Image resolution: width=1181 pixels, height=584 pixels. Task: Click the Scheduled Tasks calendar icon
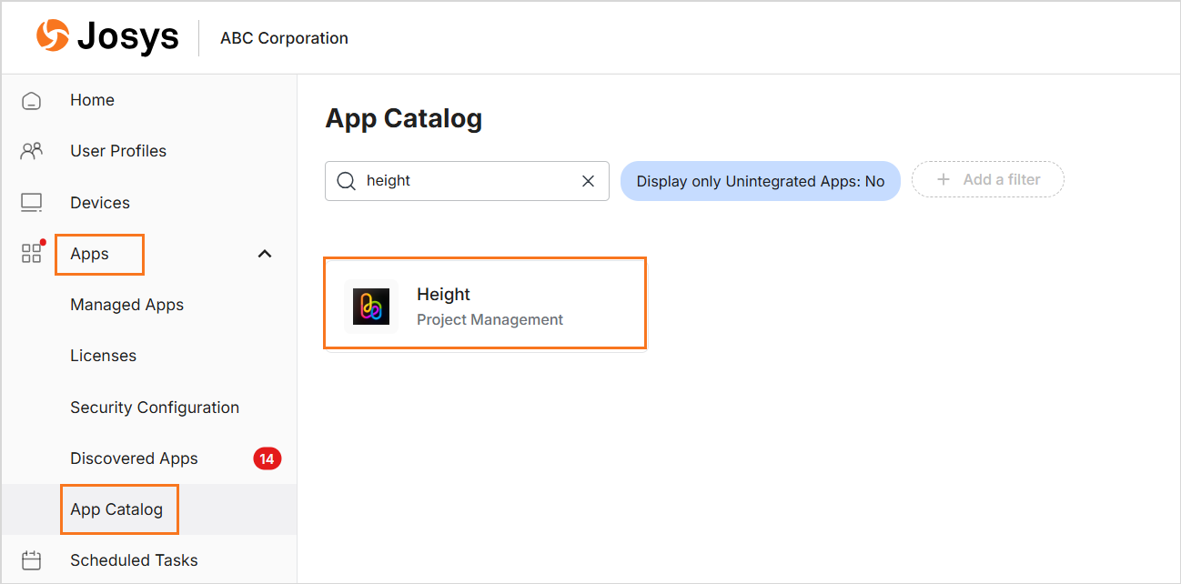[x=32, y=560]
